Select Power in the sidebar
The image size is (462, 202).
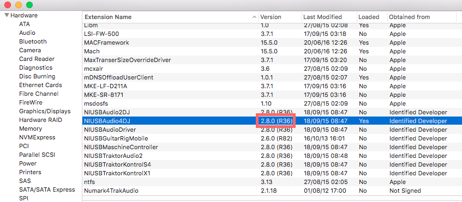(28, 163)
